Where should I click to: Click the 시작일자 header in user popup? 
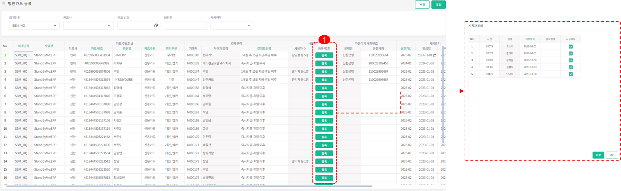(530, 39)
